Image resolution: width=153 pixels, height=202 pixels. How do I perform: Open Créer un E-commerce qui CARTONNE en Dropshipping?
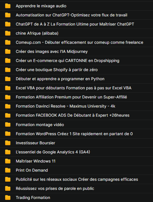pos(68,60)
